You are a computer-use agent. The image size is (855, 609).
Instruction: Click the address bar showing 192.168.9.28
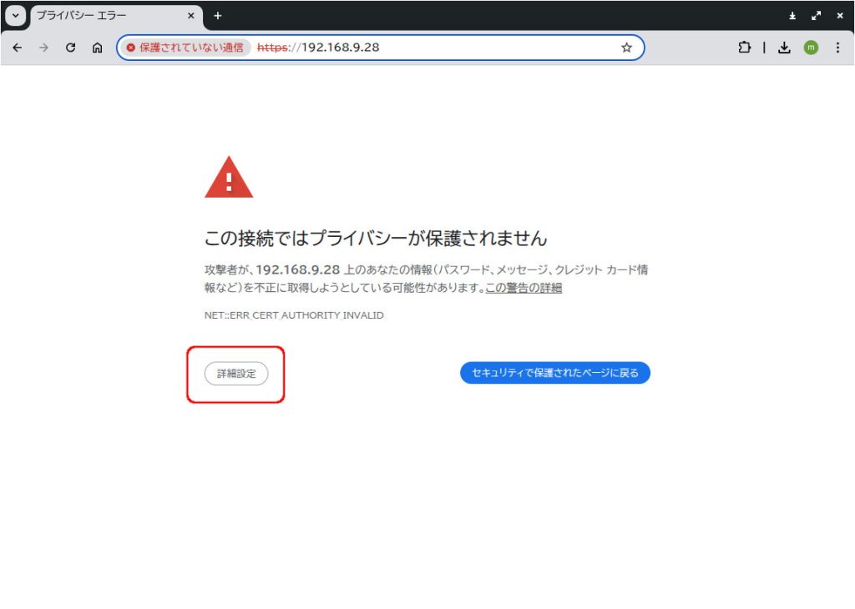(459, 48)
